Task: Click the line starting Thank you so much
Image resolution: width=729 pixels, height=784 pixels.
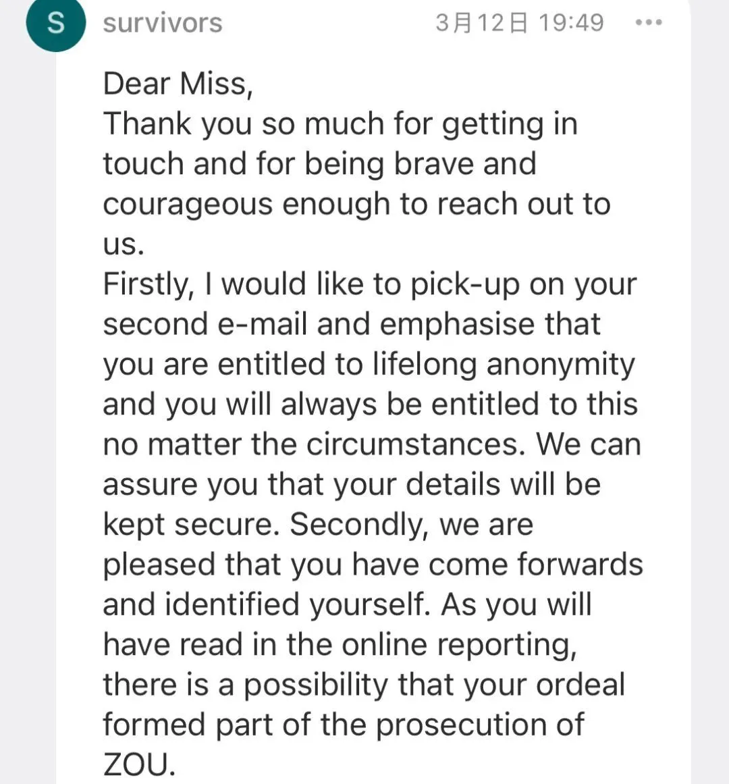Action: (340, 124)
